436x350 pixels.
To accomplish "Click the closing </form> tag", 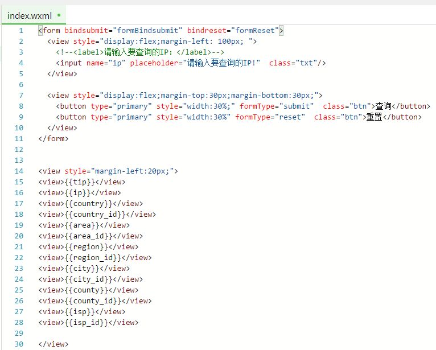I will click(x=54, y=138).
